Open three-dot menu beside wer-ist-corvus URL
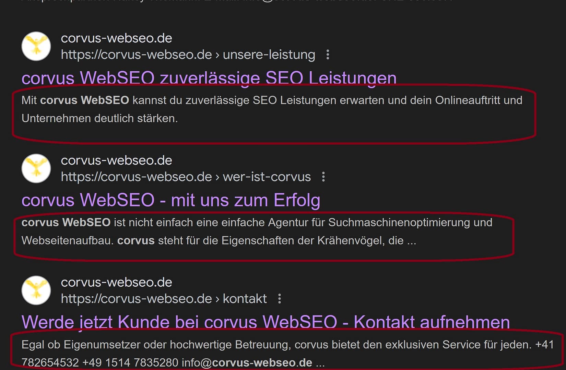Viewport: 566px width, 370px height. pyautogui.click(x=323, y=177)
